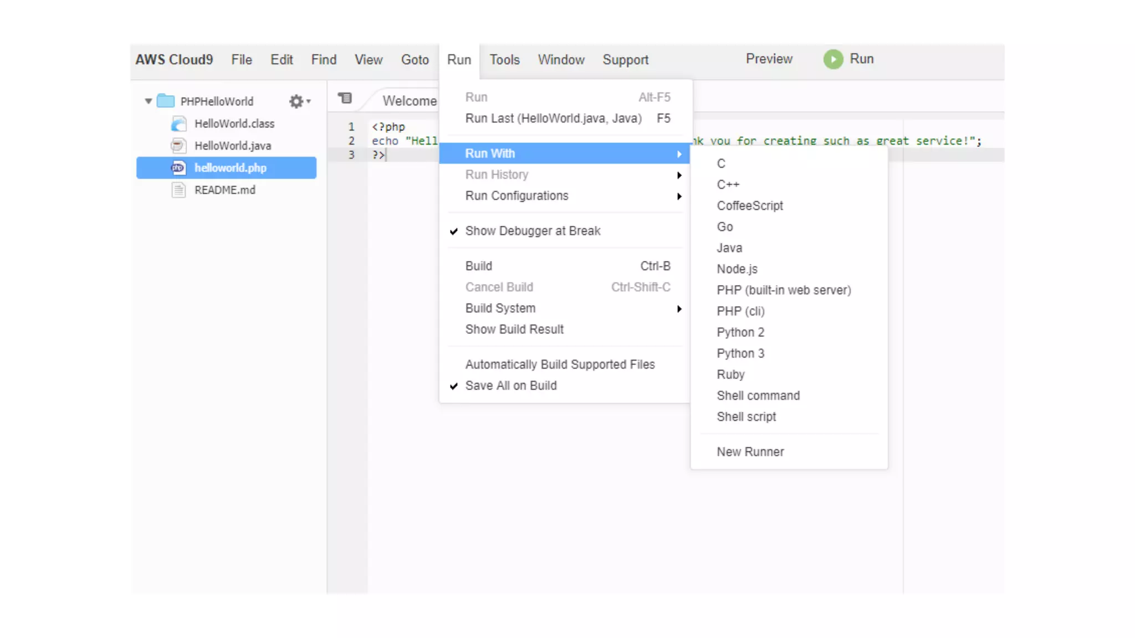Click the HelloWorld.java file icon
The image size is (1135, 638).
tap(178, 146)
